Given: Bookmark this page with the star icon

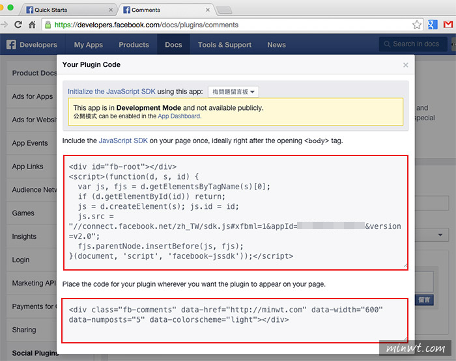Looking at the screenshot, I should [x=417, y=25].
